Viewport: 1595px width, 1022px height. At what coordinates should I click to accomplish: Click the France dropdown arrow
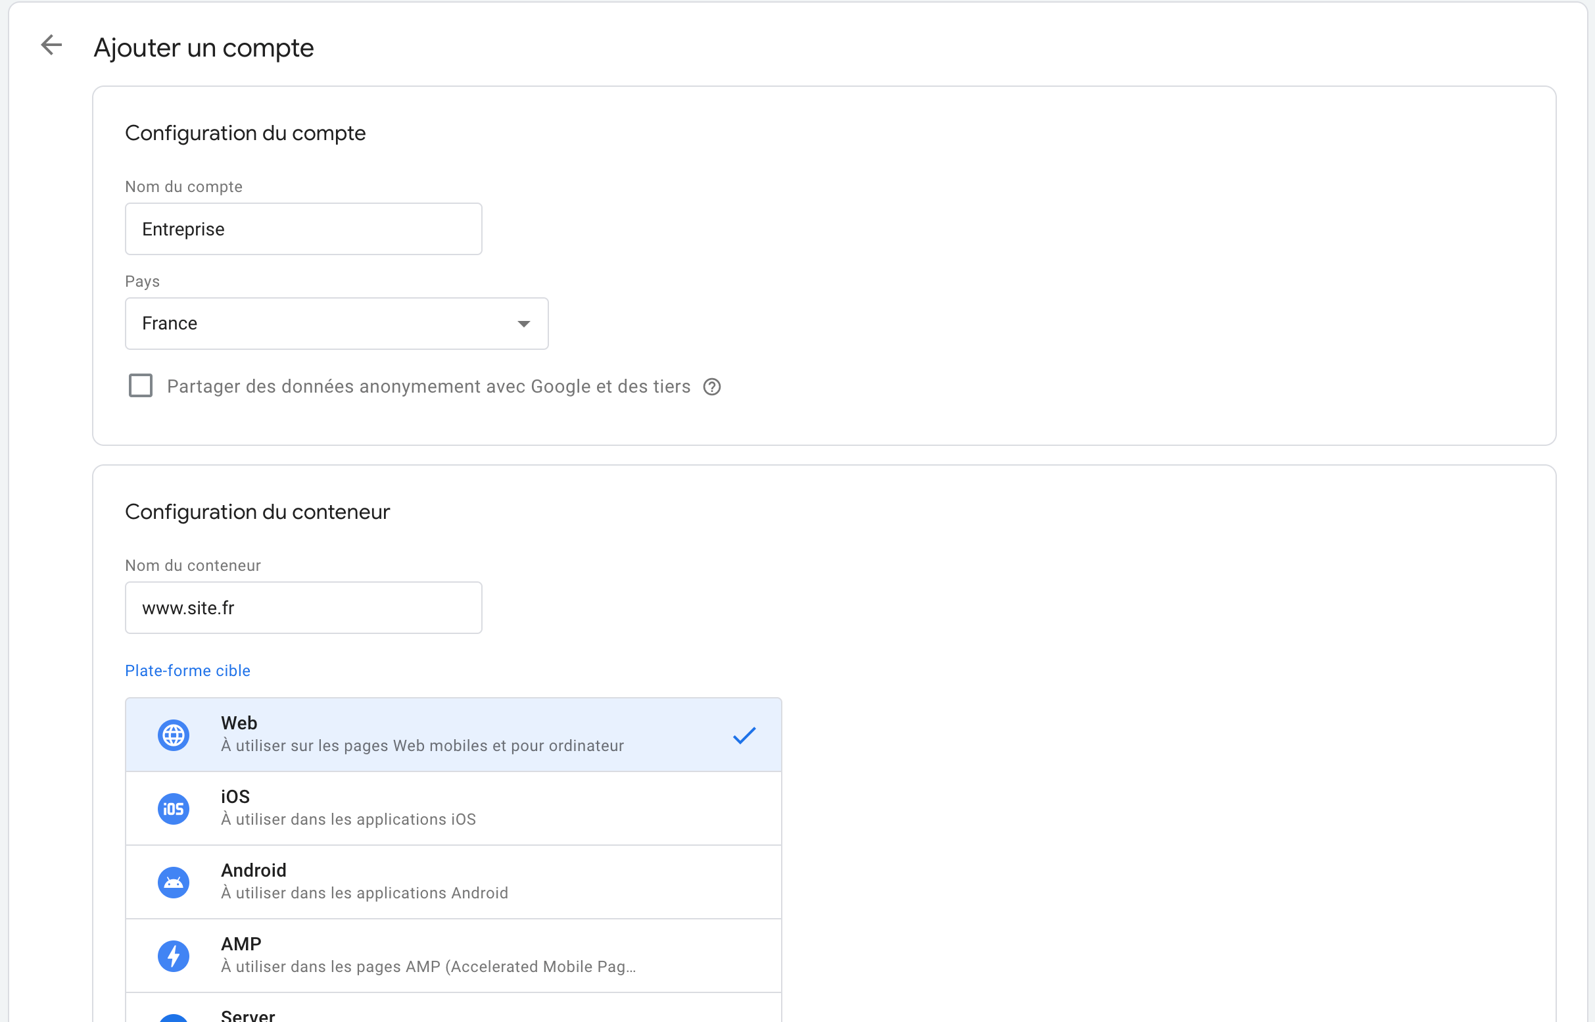523,324
